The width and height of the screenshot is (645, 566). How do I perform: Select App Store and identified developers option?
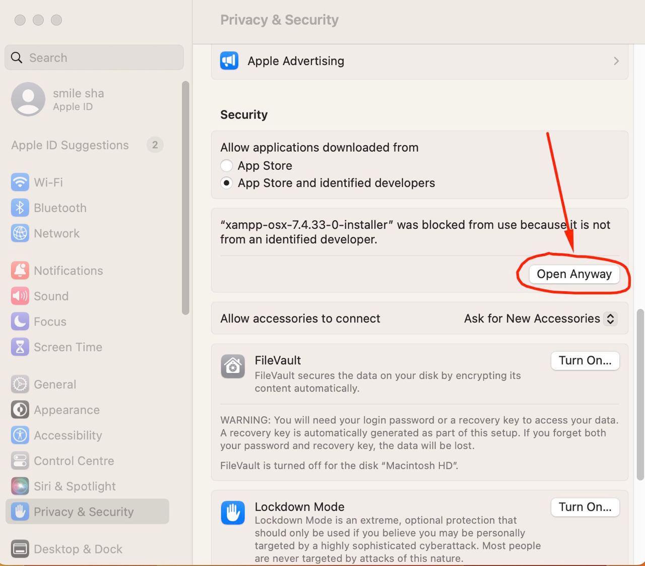(227, 183)
